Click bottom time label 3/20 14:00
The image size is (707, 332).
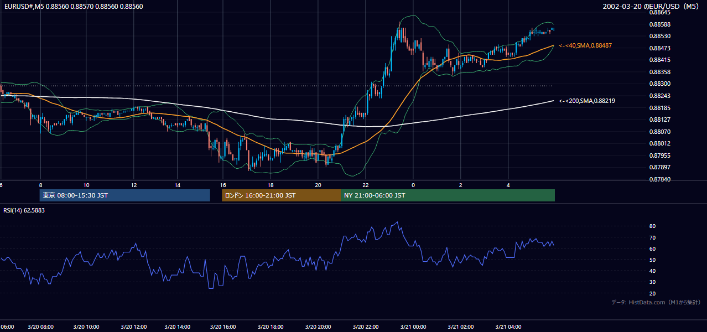click(x=178, y=327)
